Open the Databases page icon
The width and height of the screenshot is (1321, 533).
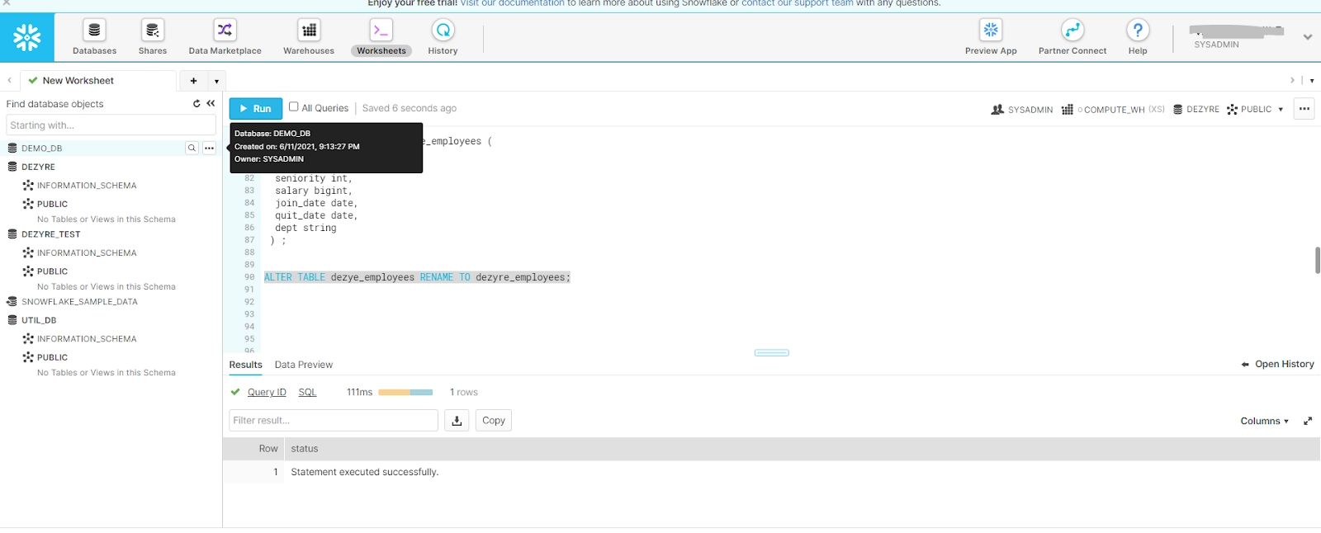[x=94, y=31]
